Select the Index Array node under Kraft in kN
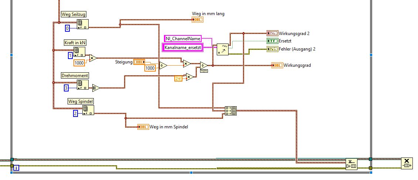The image size is (418, 180). tap(79, 52)
